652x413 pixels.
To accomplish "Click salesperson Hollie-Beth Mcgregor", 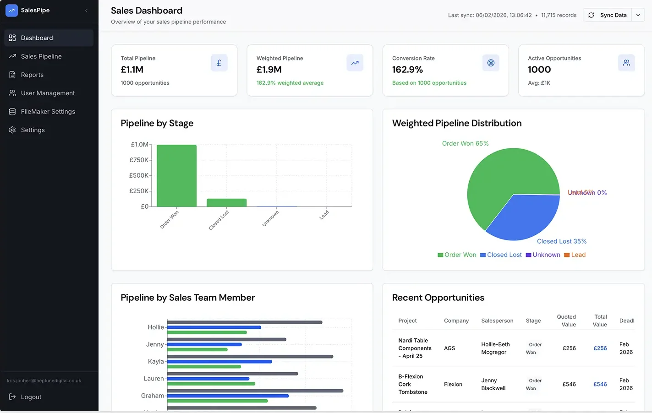I will [495, 348].
